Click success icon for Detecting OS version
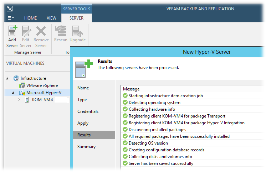 [125, 143]
